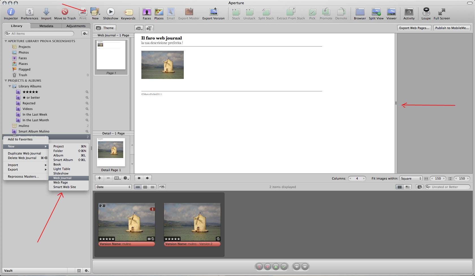This screenshot has width=475, height=276.
Task: Select Add to Favorites menu item
Action: (26, 139)
